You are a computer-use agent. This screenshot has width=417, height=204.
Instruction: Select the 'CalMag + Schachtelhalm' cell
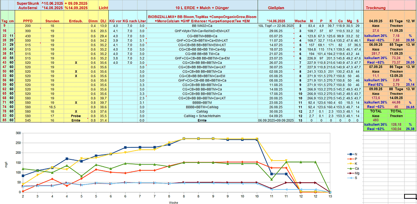tap(202, 116)
